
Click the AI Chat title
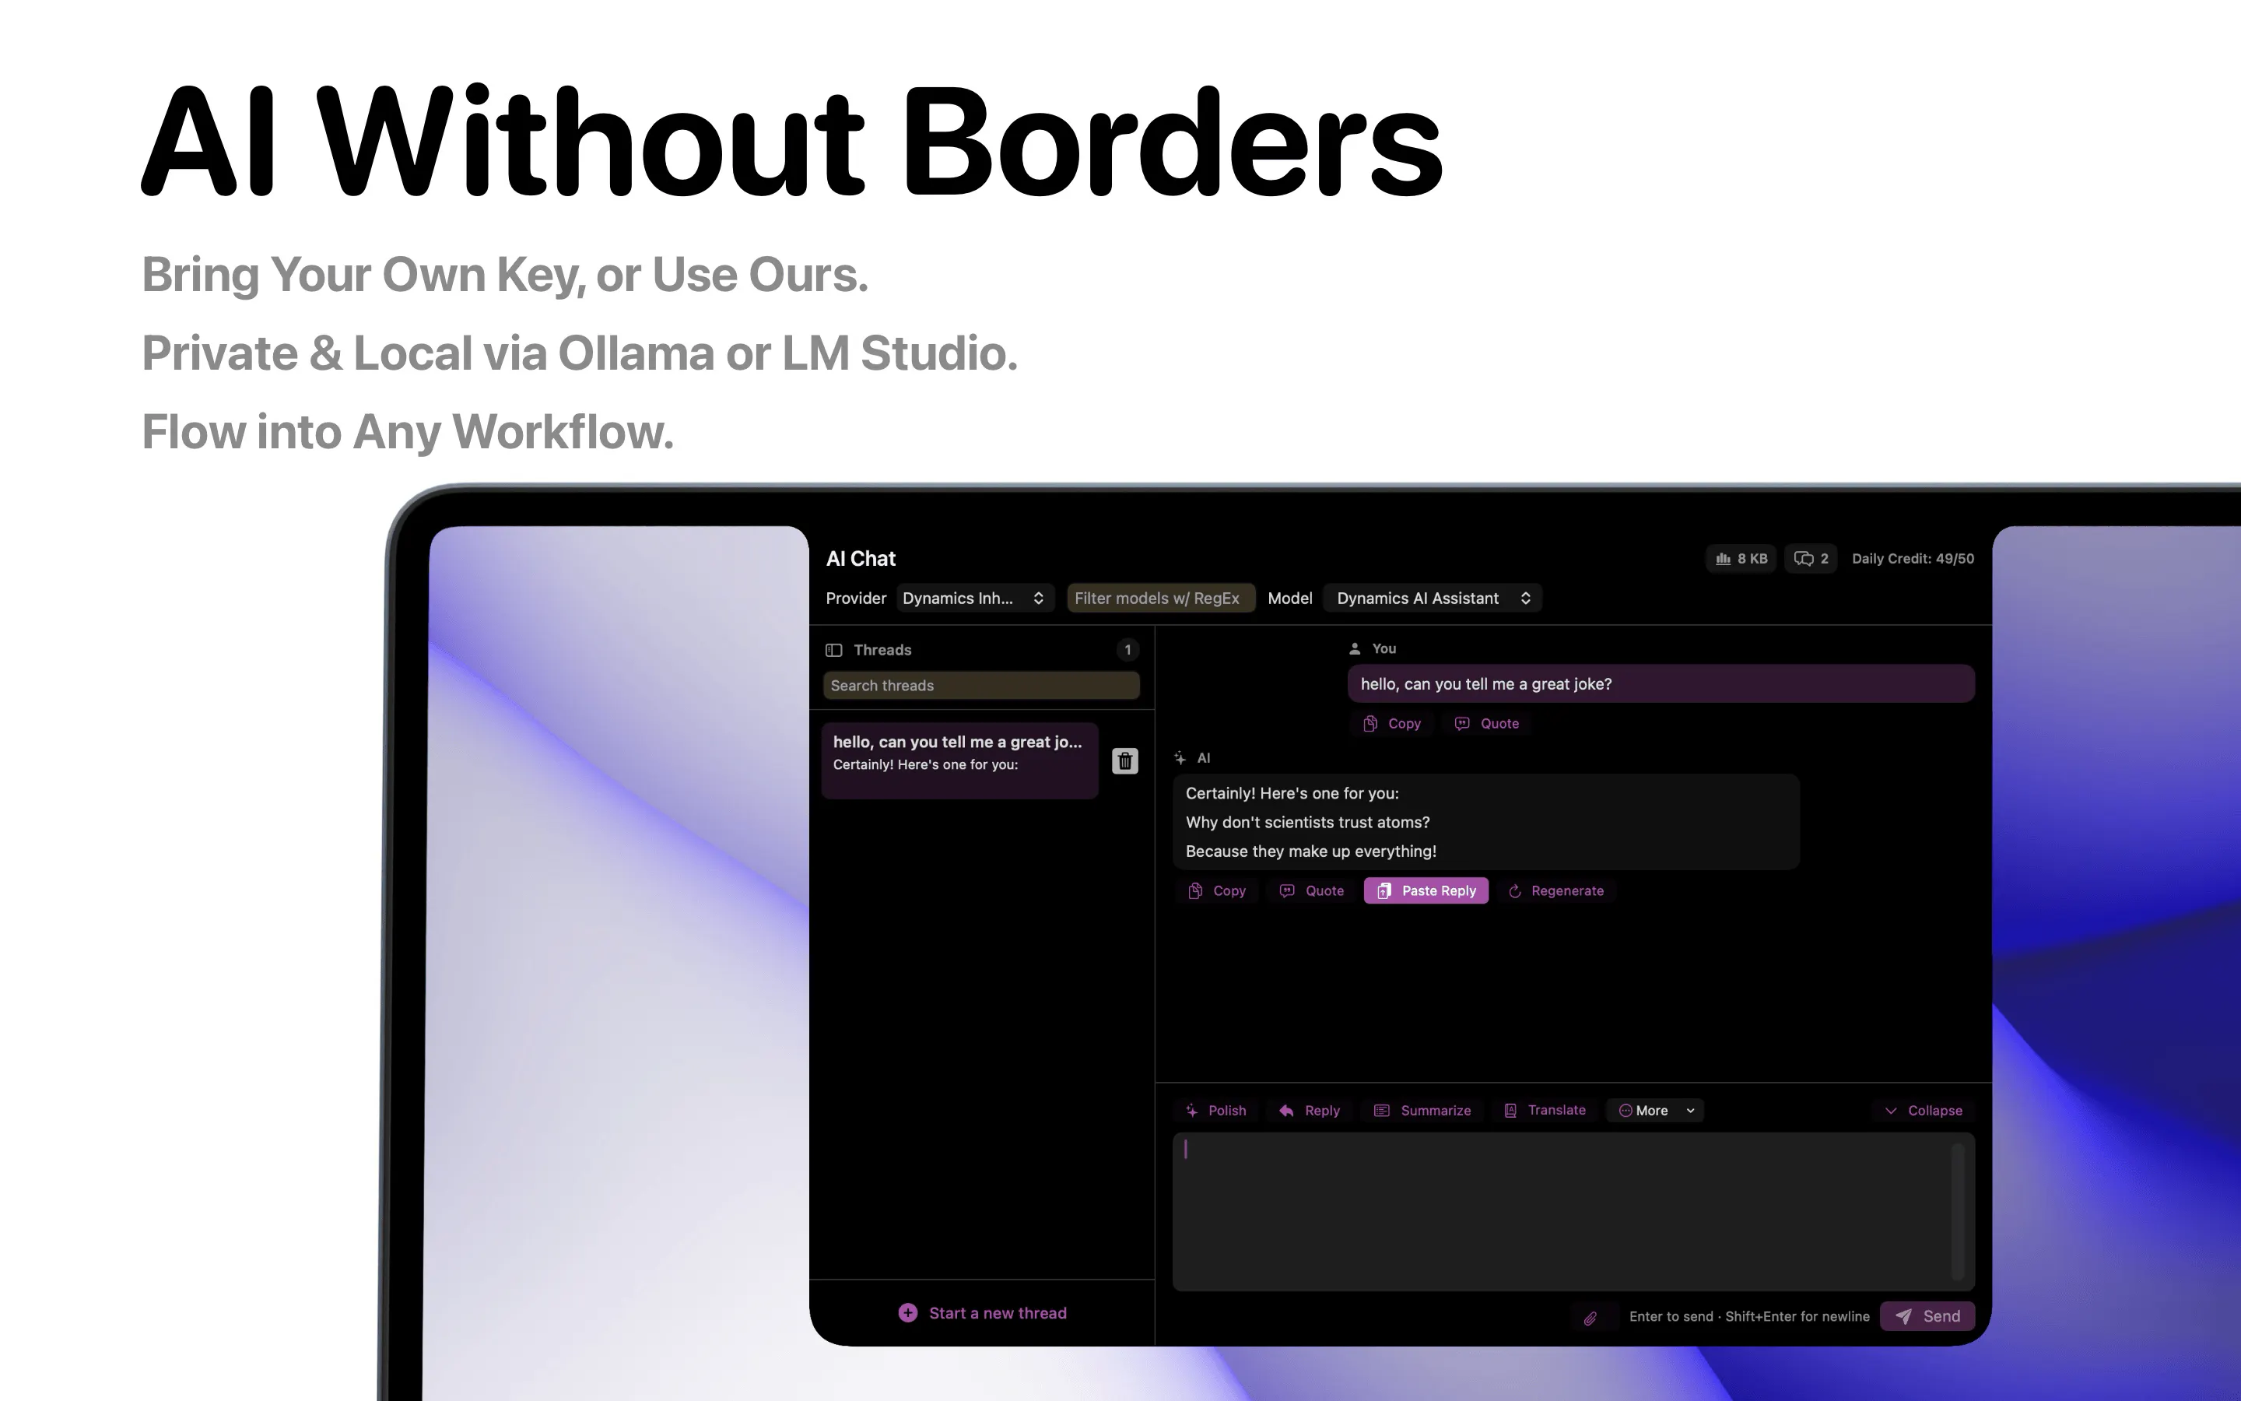click(861, 559)
